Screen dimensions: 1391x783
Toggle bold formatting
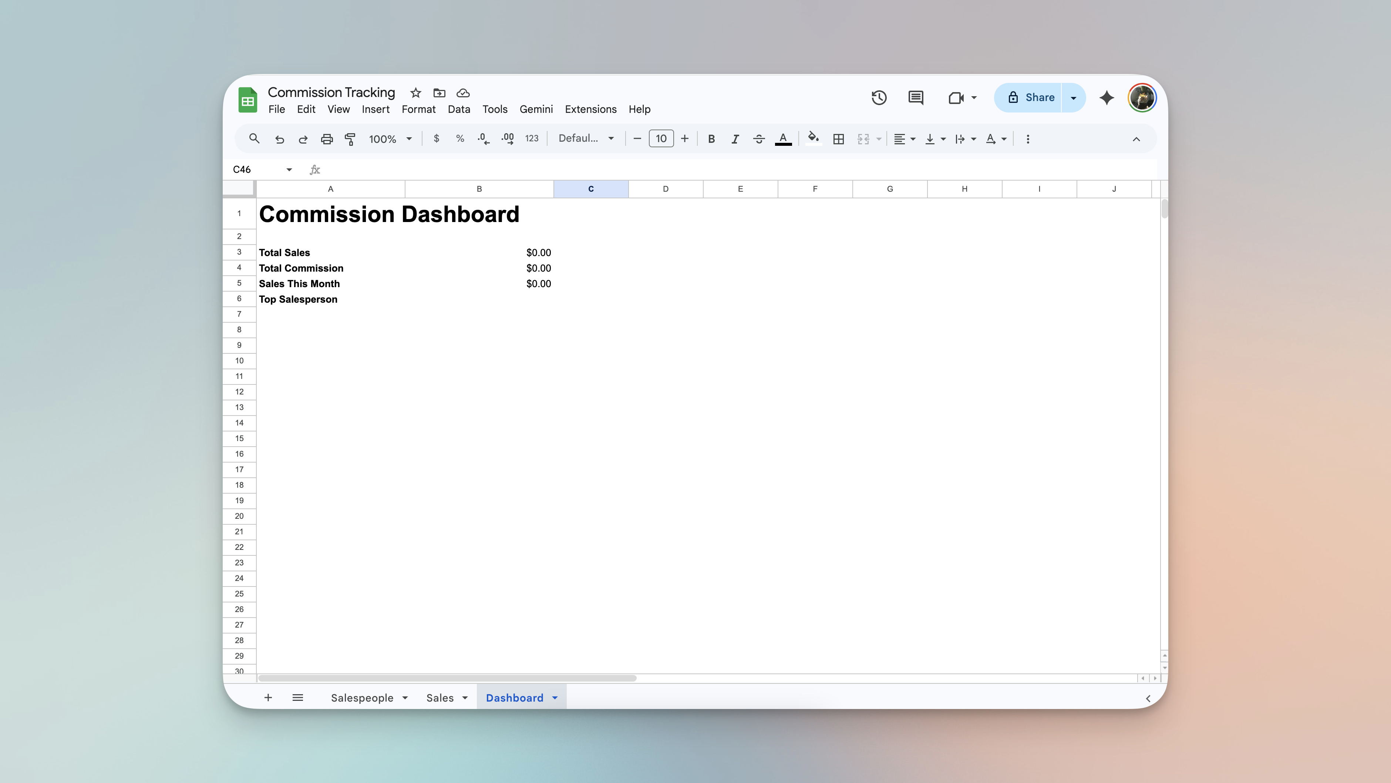point(711,139)
